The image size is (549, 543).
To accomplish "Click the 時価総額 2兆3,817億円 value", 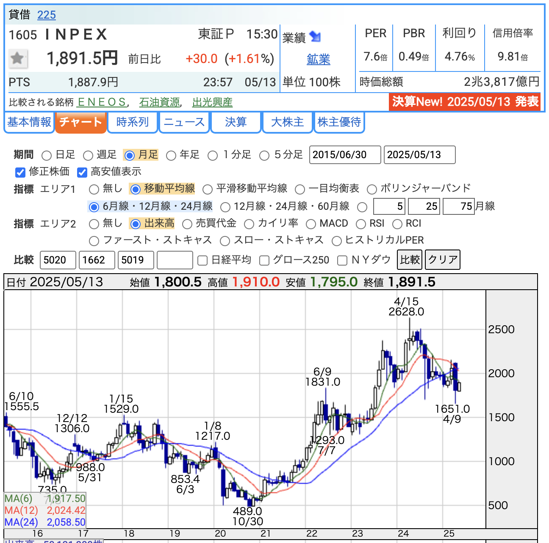I will (x=502, y=82).
